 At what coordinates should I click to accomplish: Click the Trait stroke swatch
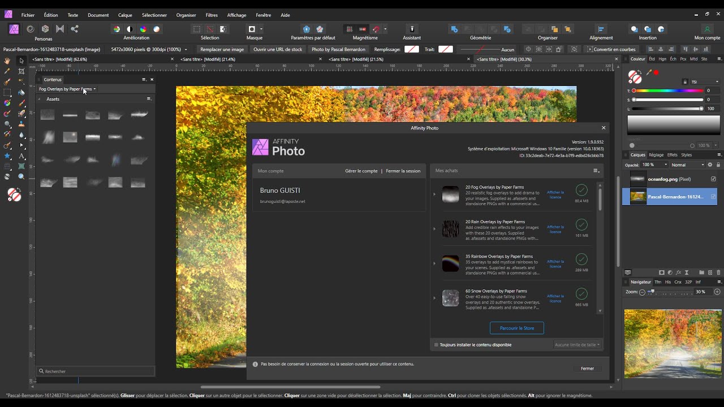click(x=446, y=49)
